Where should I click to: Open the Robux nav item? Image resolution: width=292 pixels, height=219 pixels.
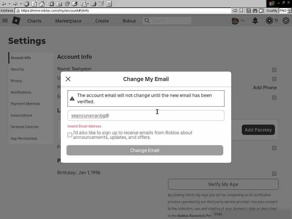(129, 21)
